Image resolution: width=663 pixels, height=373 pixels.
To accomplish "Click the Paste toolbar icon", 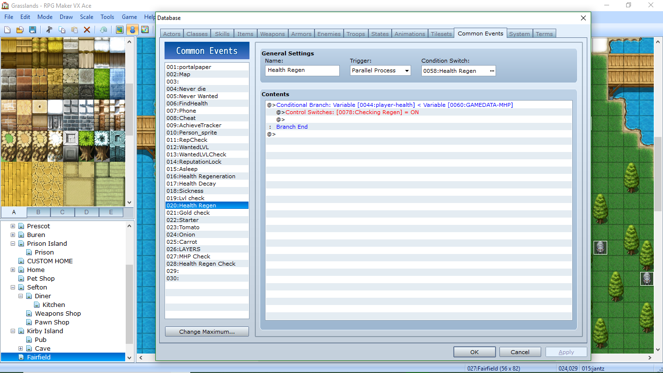I will pos(74,30).
